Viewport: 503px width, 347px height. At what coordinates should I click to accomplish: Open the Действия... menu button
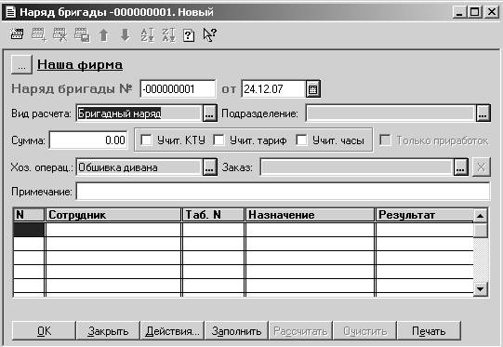pos(172,331)
